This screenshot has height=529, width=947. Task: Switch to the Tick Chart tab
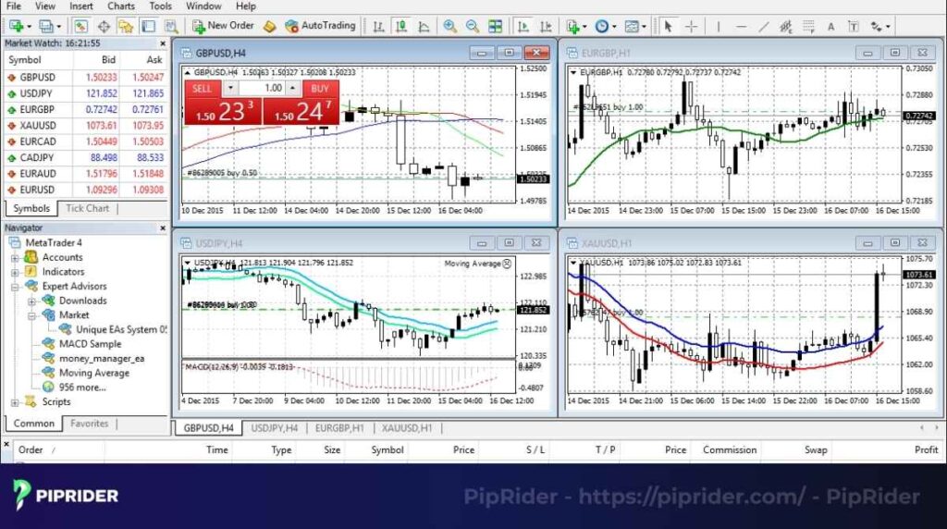coord(88,208)
